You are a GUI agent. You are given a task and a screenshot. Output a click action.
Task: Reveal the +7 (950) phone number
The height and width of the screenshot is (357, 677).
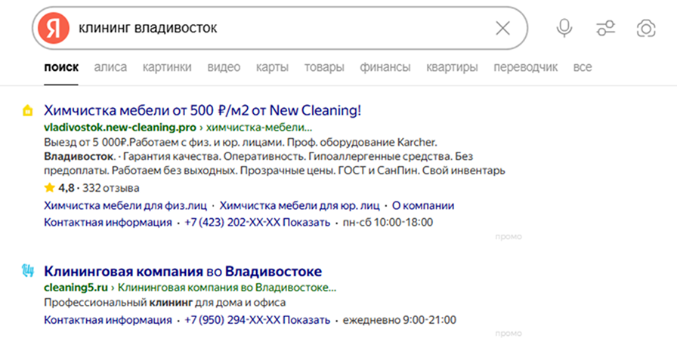pos(310,320)
